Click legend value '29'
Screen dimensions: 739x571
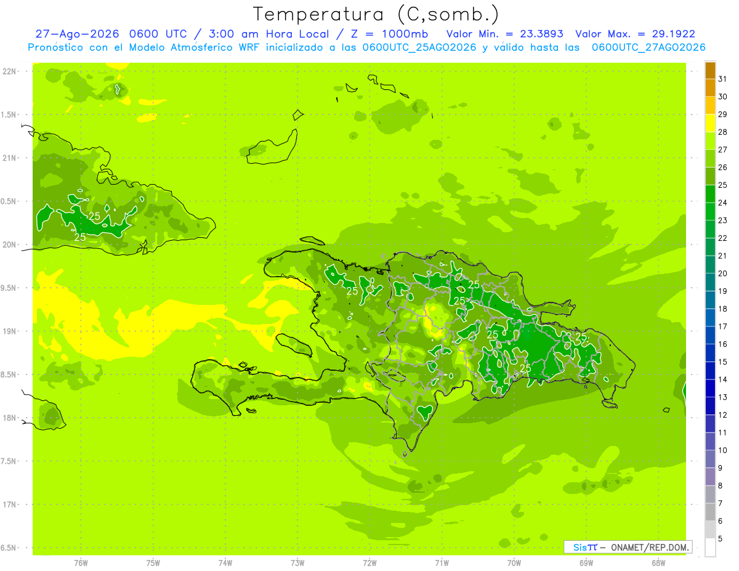[723, 114]
